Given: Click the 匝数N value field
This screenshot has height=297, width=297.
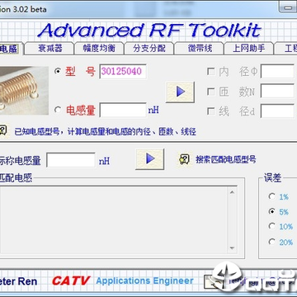Looking at the screenshot, I should [x=277, y=92].
